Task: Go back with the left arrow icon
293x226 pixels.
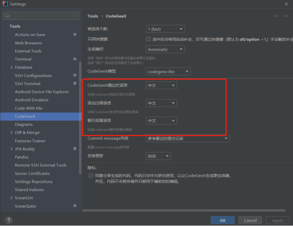Action: coord(277,16)
